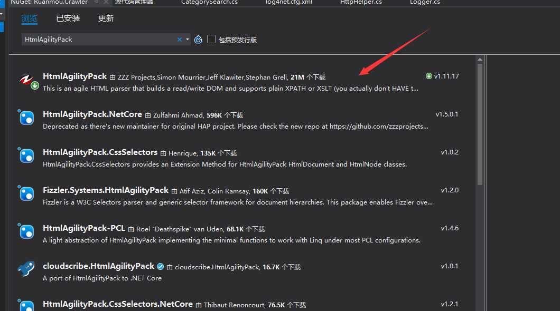
Task: Click version label v1.4.6
Action: [x=450, y=228]
